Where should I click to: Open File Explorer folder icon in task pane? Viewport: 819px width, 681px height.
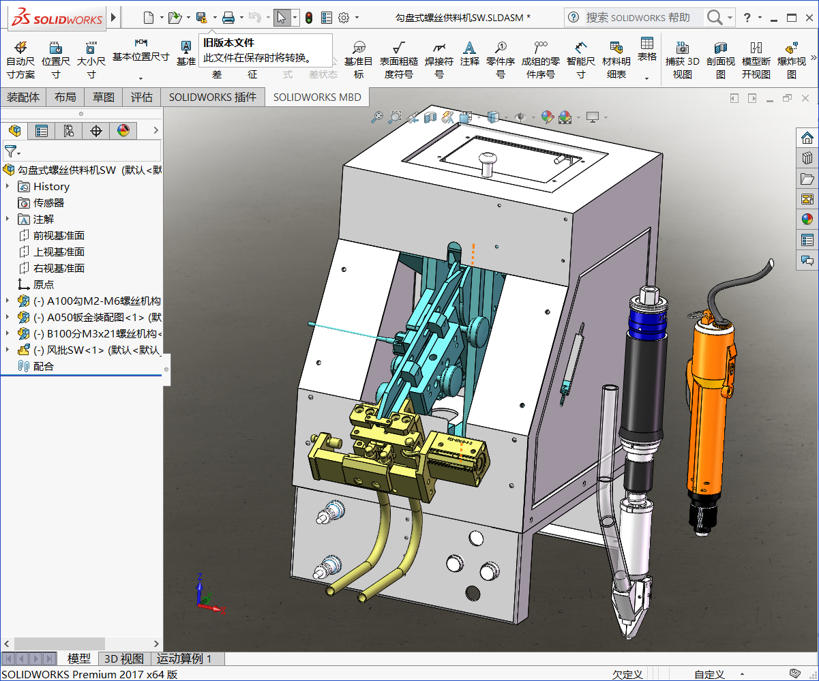coord(807,179)
